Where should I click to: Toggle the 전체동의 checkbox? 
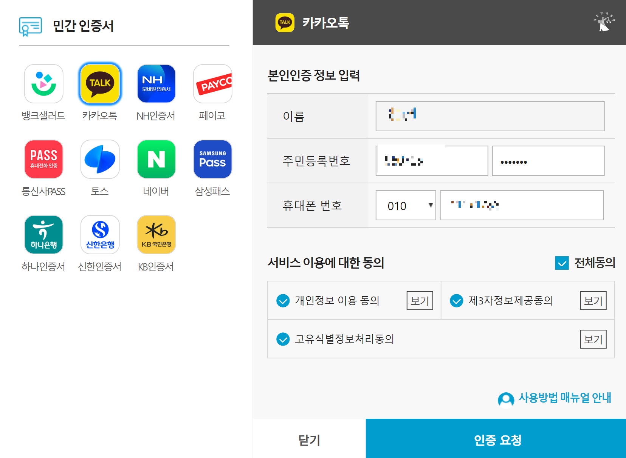(x=562, y=263)
